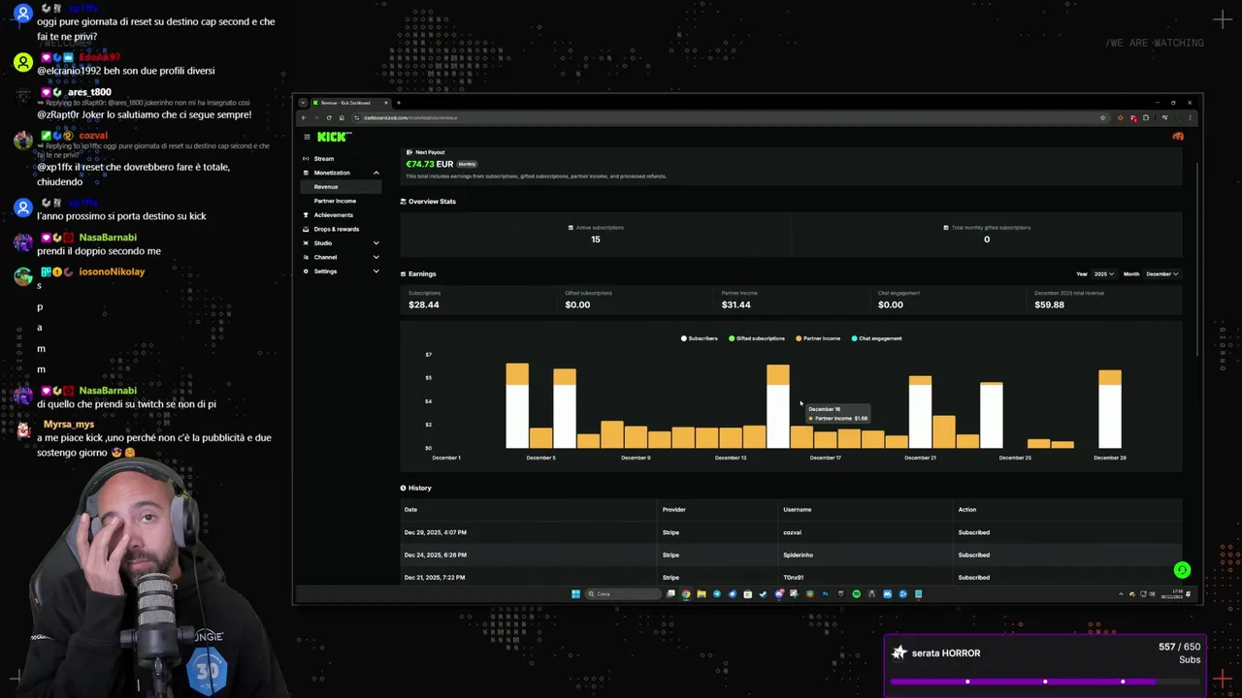Click the cozval username in chat overlay
The width and height of the screenshot is (1242, 698).
93,136
